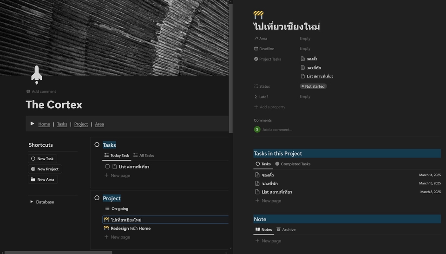The width and height of the screenshot is (446, 254).
Task: Click the horizontal scrollbar at bottom left
Action: point(59,252)
